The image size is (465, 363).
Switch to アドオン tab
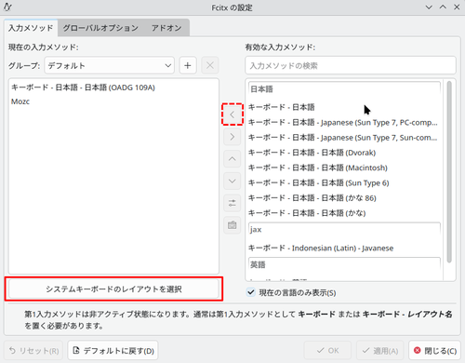click(166, 28)
